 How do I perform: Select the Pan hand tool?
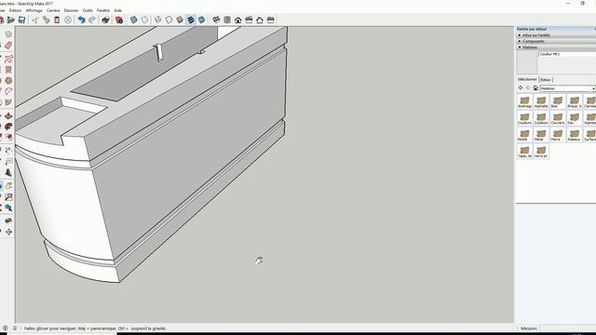(x=8, y=186)
